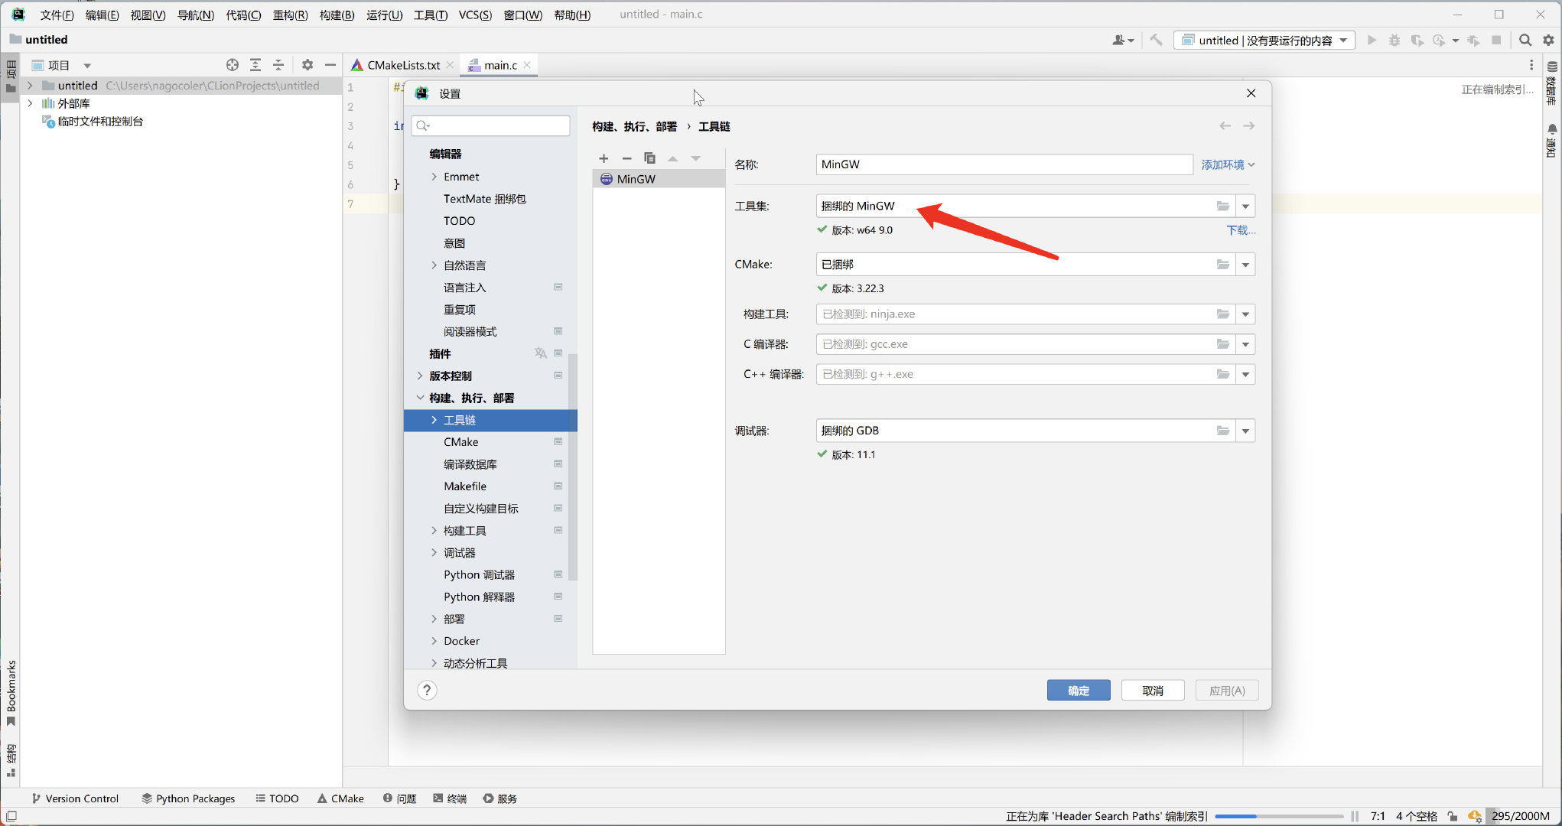Pause the background indexing progress
The height and width of the screenshot is (826, 1562).
[x=1355, y=816]
